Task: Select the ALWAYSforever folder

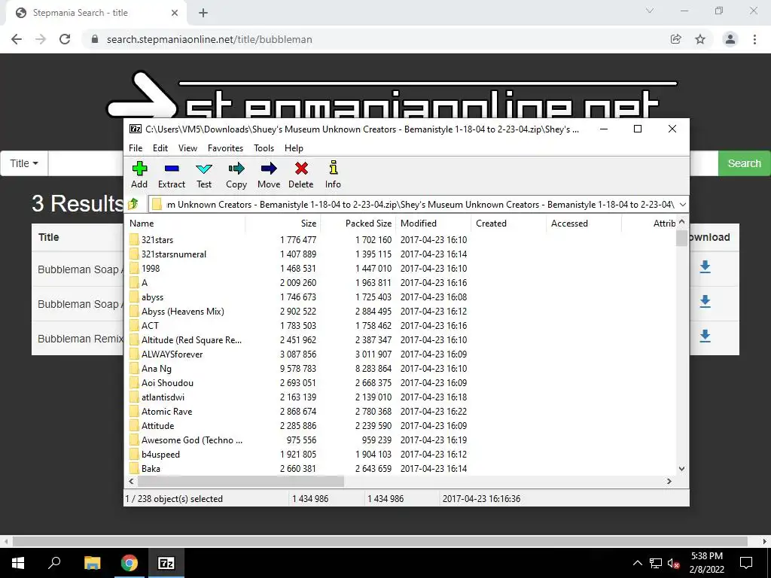Action: (x=172, y=354)
